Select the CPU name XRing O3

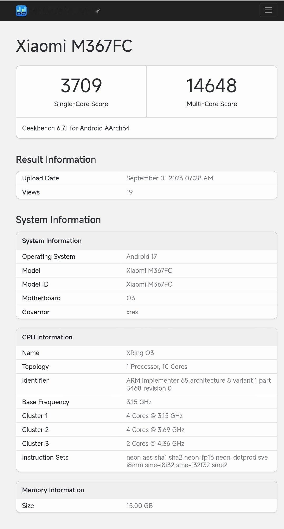(x=140, y=353)
